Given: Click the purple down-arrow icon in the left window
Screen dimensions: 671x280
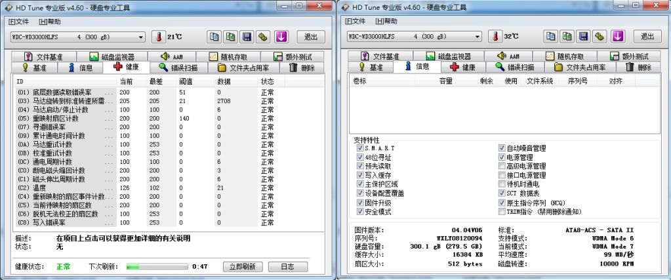Looking at the screenshot, I should 281,37.
